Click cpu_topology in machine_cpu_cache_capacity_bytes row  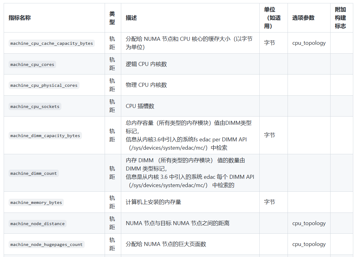tap(309, 43)
